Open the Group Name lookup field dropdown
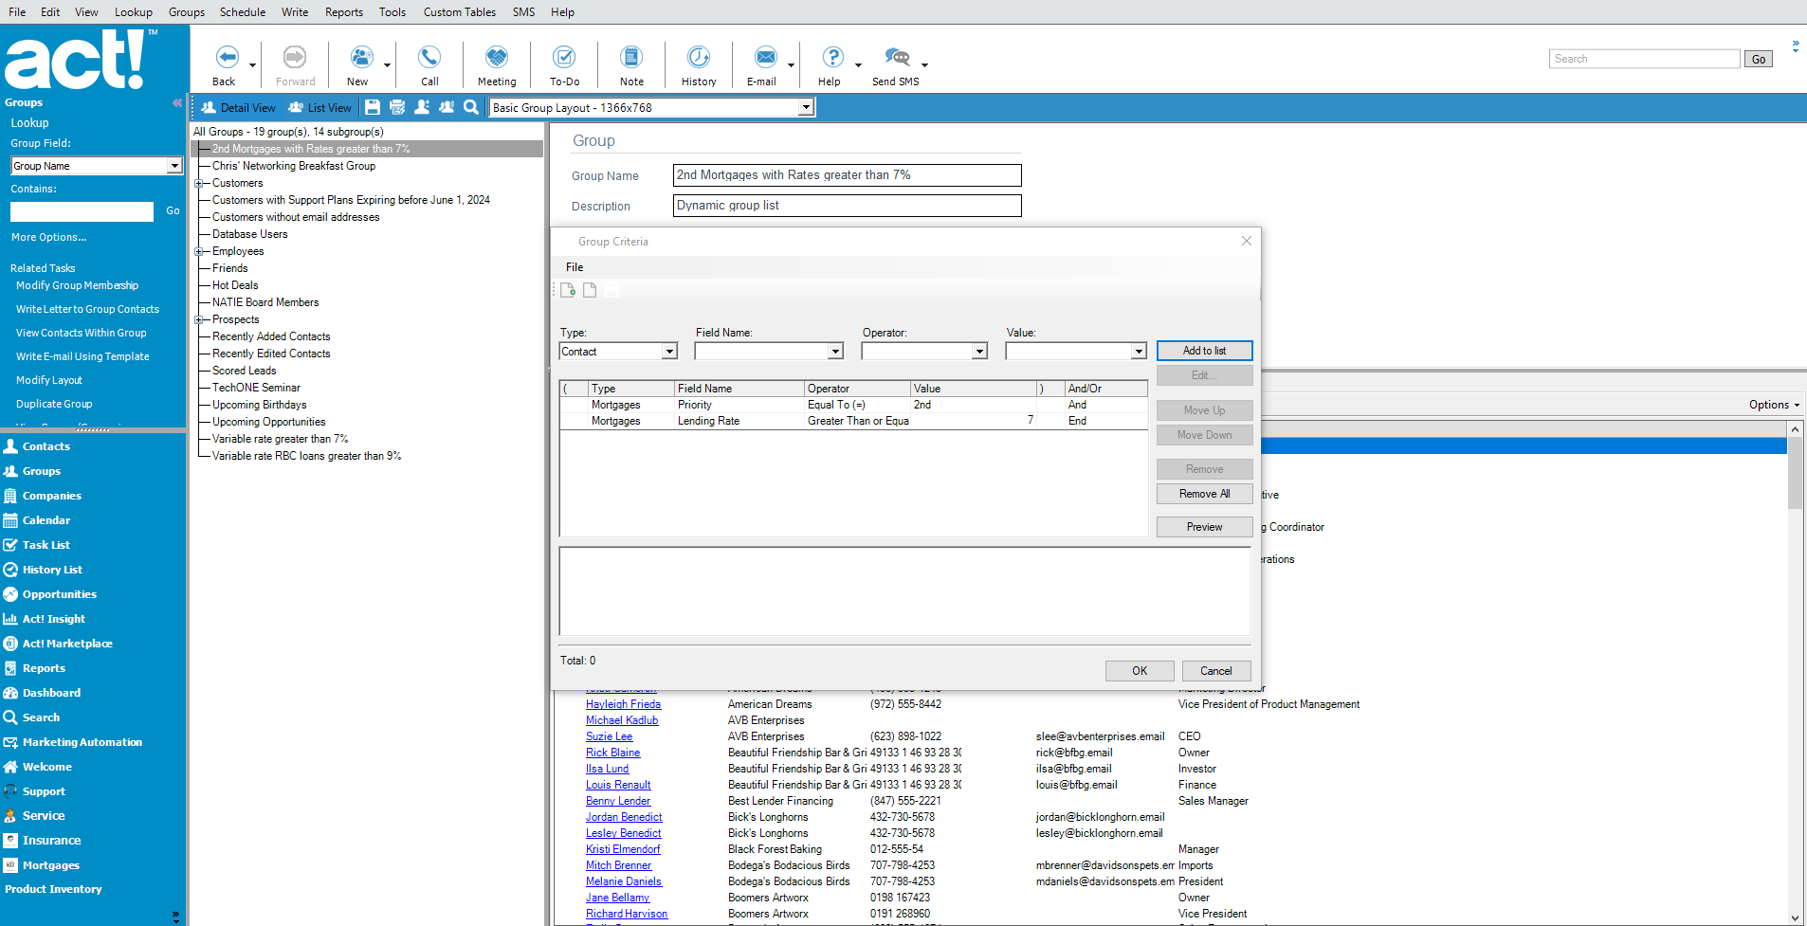 point(174,166)
